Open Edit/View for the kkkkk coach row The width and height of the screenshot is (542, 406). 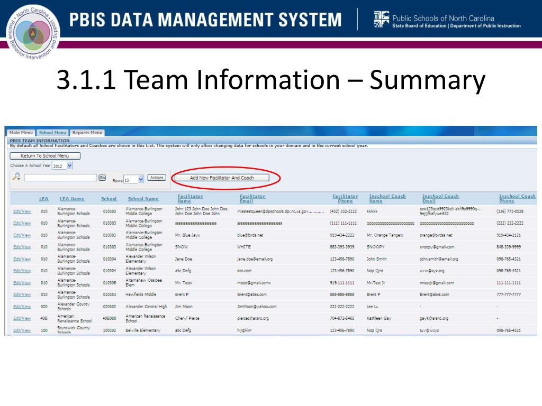[22, 211]
